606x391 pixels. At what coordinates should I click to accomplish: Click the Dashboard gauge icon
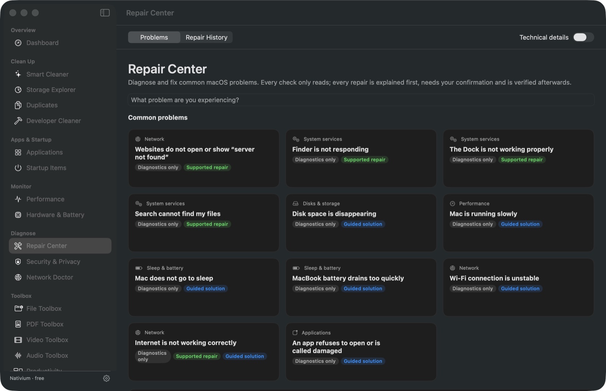point(18,43)
